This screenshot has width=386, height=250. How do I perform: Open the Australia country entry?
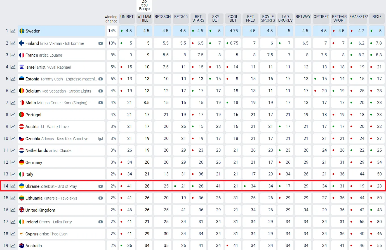point(61,245)
